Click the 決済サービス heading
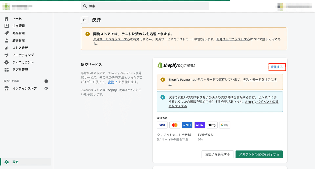Viewport: 315px width, 169px height. 91,65
